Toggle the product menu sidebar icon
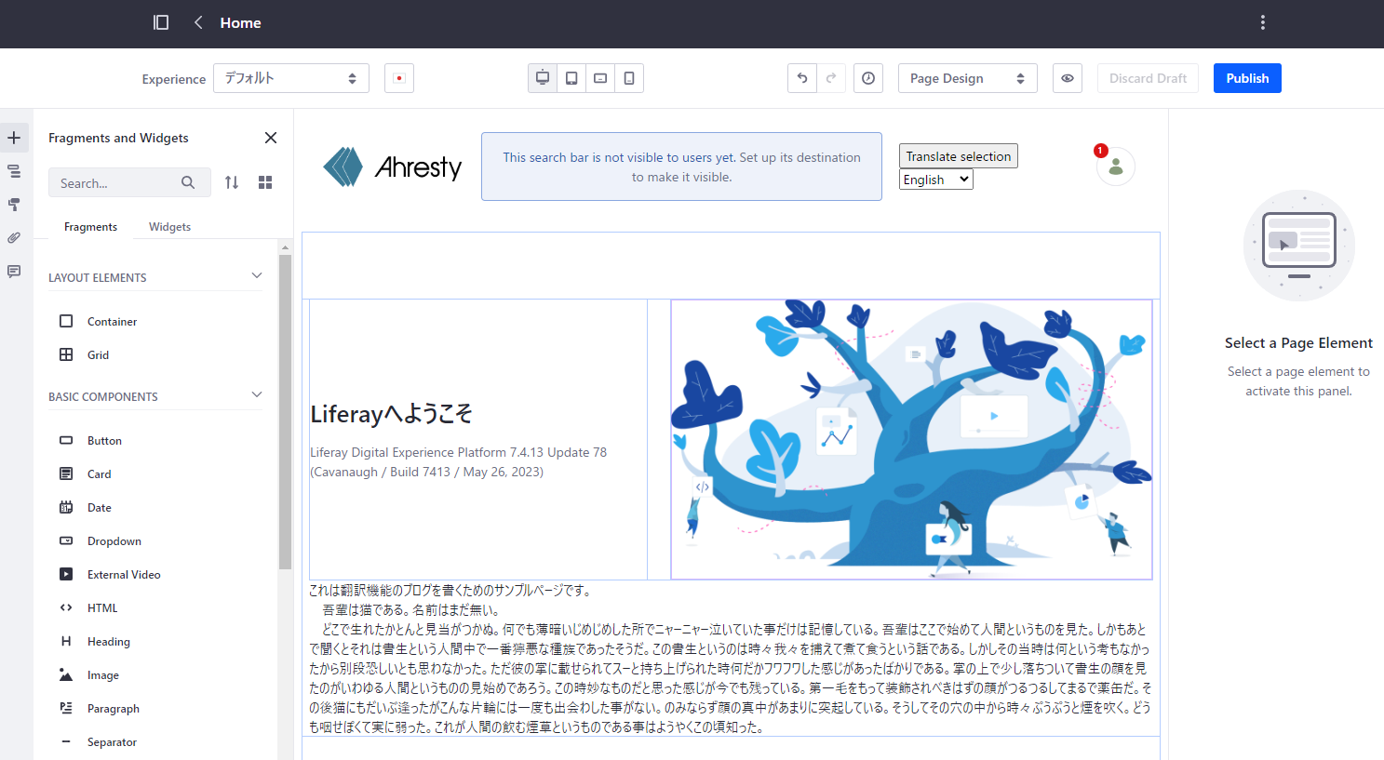This screenshot has width=1384, height=760. 161,22
